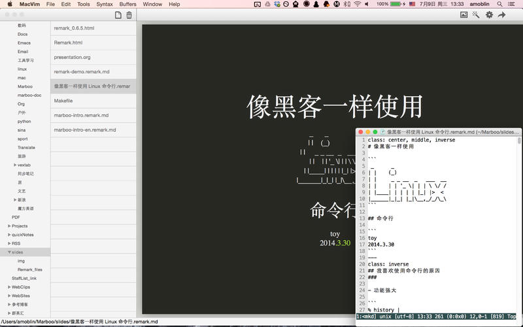This screenshot has width=523, height=327.
Task: Open the Syntax menu
Action: [x=105, y=4]
